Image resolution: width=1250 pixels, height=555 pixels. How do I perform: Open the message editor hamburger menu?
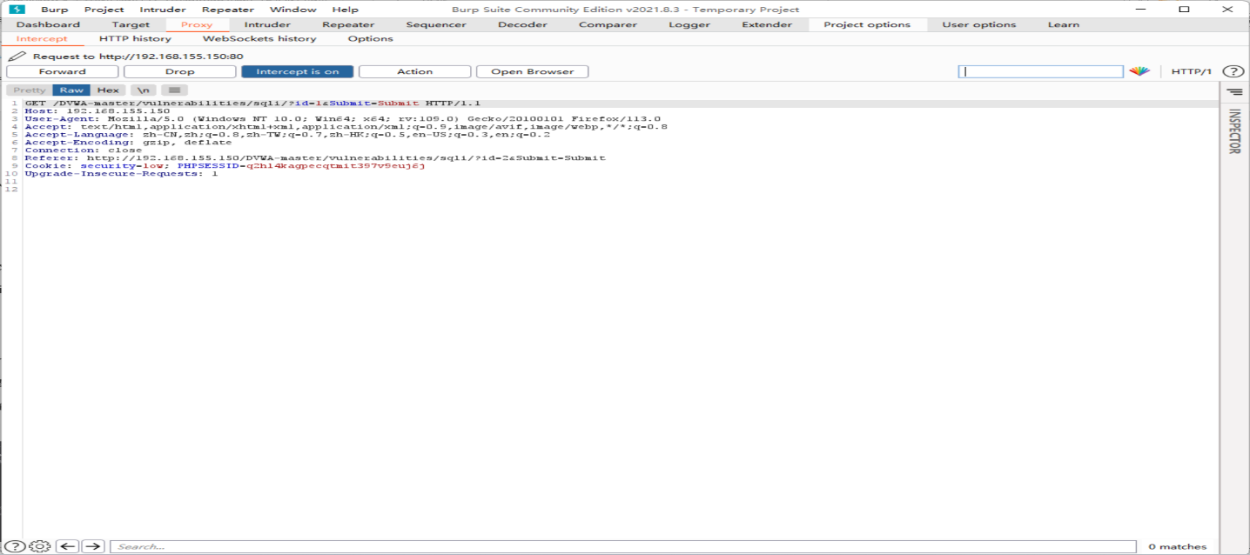click(x=174, y=90)
